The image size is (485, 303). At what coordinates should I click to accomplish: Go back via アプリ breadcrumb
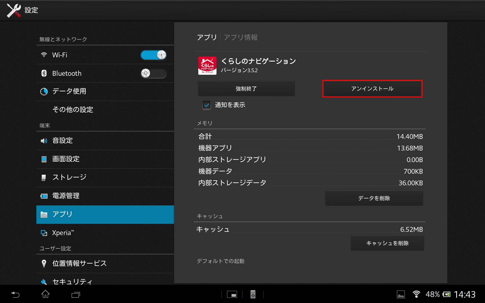pyautogui.click(x=207, y=37)
